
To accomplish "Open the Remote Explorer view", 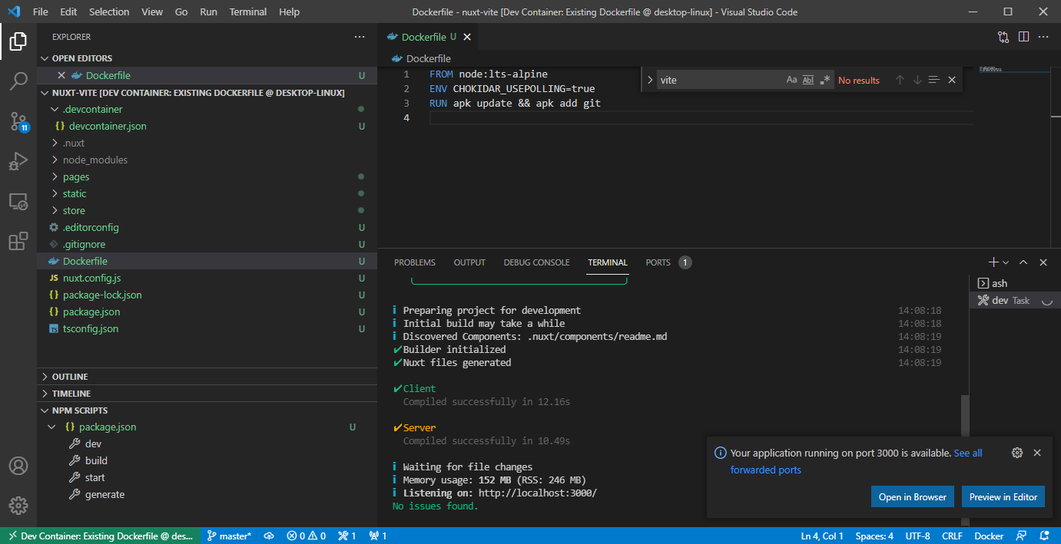I will coord(18,202).
